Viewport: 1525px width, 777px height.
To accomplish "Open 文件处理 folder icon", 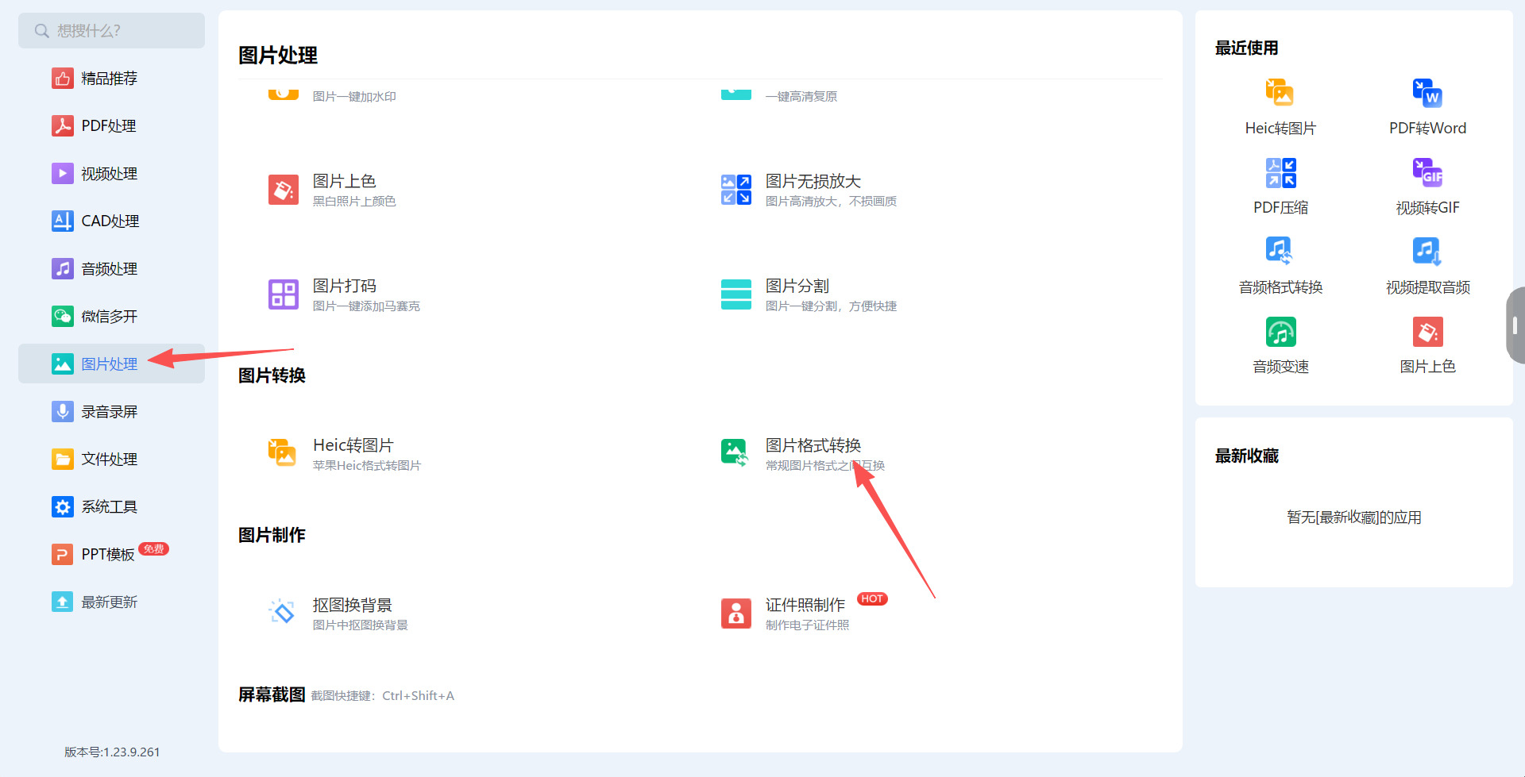I will (x=63, y=460).
